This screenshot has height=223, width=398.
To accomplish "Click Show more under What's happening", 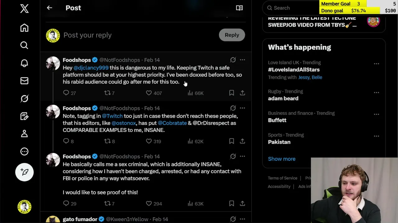I will pyautogui.click(x=281, y=159).
